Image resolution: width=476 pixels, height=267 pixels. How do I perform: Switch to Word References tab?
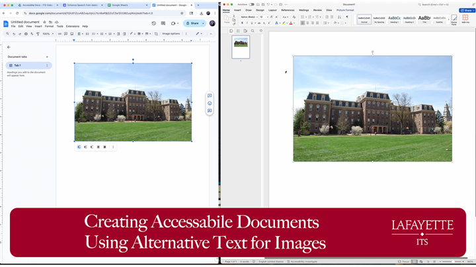pyautogui.click(x=288, y=11)
